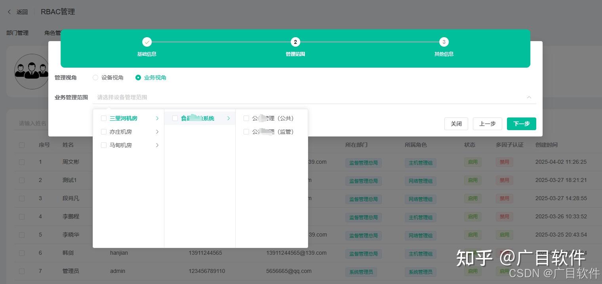602x284 pixels.
Task: Click the back arrow beside 返回
Action: [10, 12]
